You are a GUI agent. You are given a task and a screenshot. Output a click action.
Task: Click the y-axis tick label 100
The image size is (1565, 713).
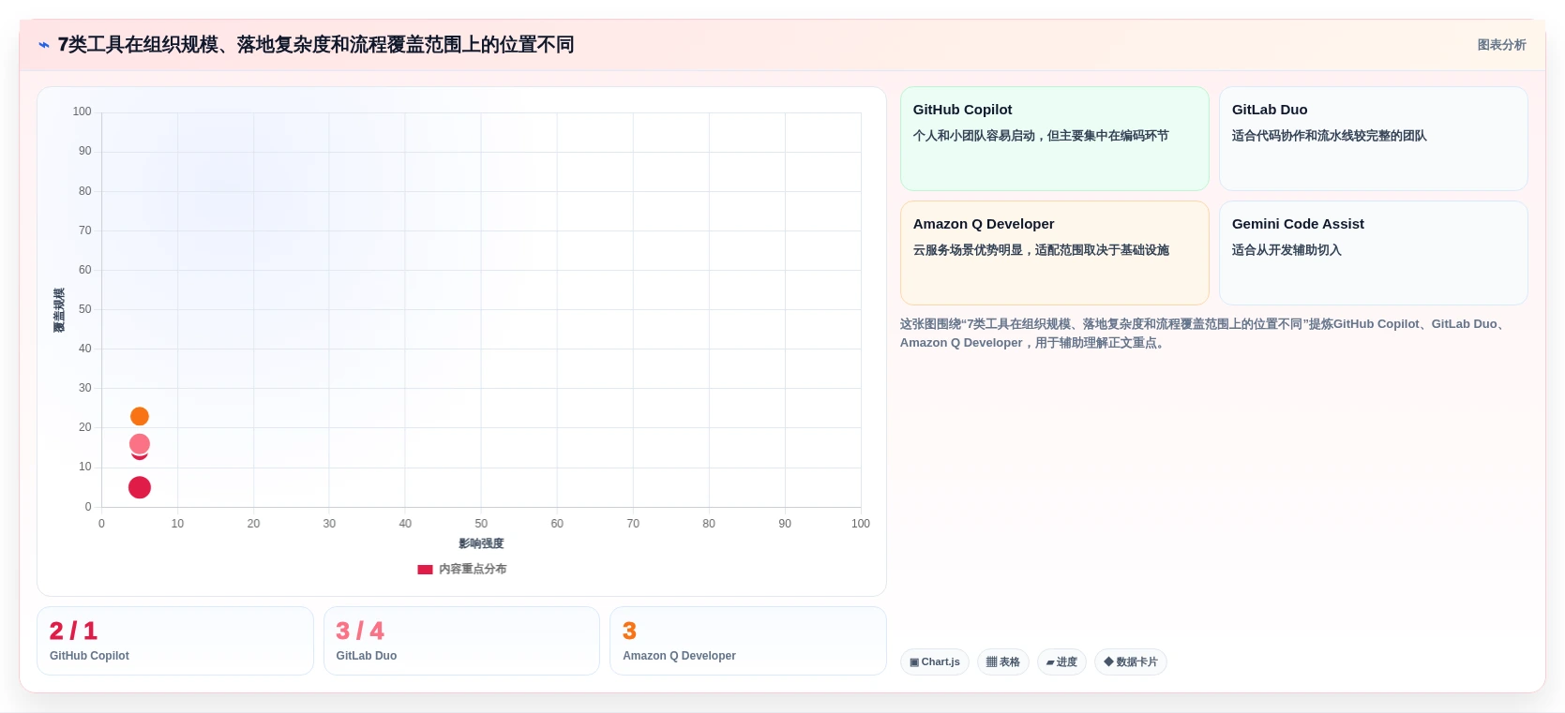click(x=83, y=111)
